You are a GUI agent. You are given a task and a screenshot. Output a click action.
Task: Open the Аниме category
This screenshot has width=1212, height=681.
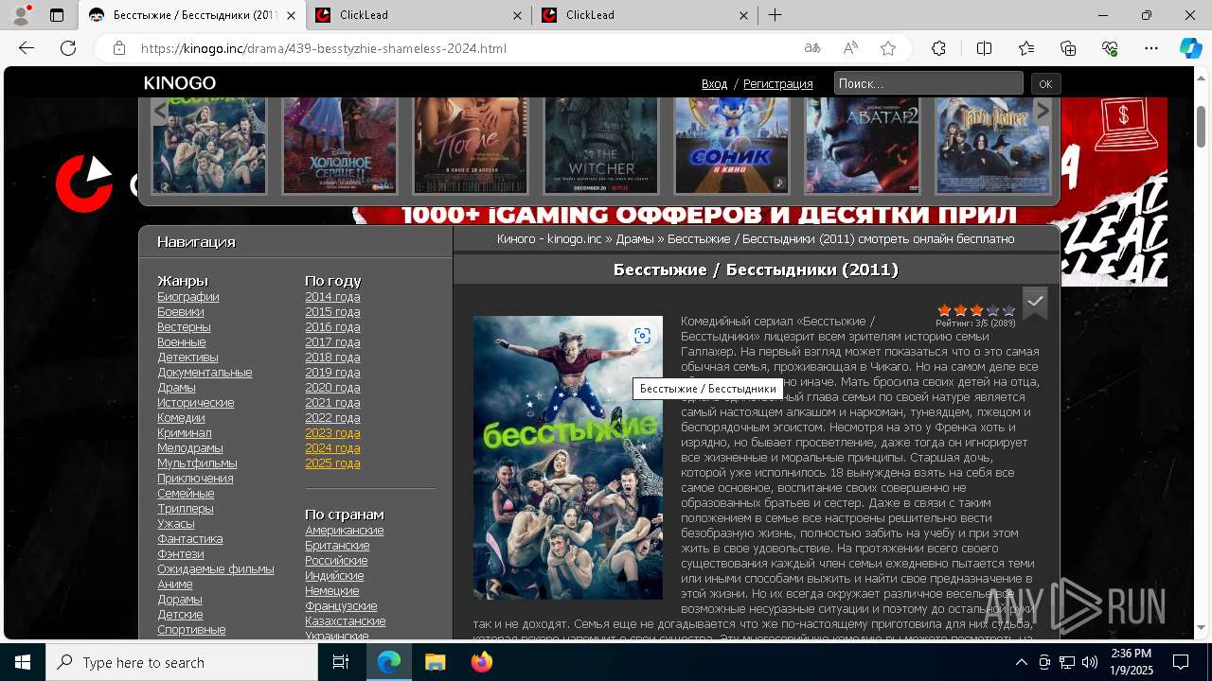coord(175,585)
